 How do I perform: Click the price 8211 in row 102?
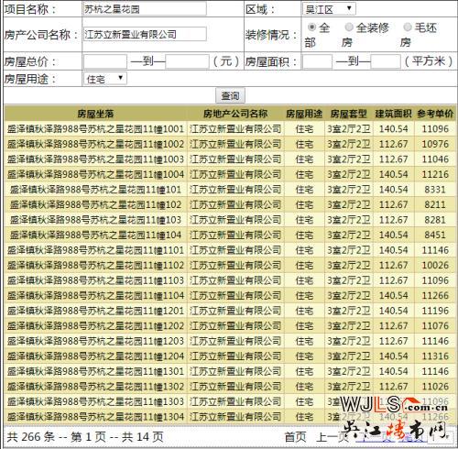(x=435, y=204)
